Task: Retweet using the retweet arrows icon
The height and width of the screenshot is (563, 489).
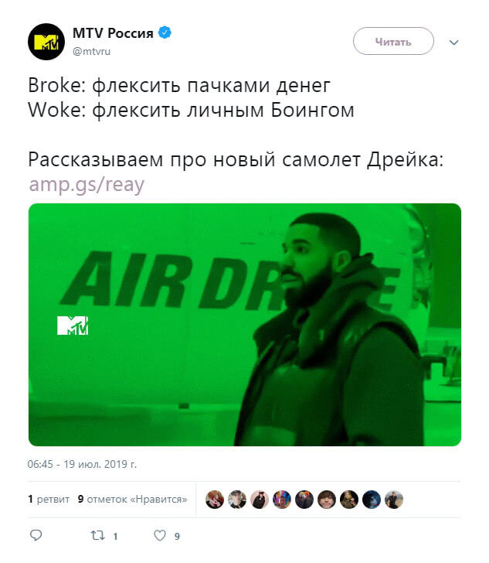Action: point(97,536)
